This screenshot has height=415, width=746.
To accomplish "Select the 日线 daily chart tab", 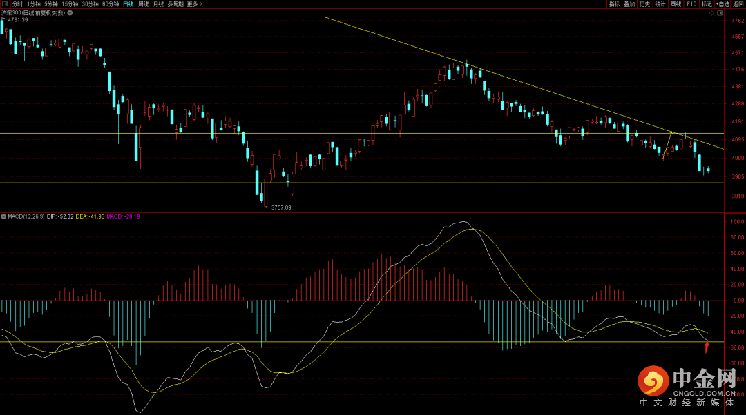I will 128,4.
